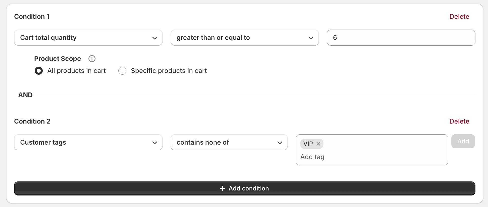Delete Condition 2
This screenshot has height=207, width=488.
pyautogui.click(x=459, y=121)
